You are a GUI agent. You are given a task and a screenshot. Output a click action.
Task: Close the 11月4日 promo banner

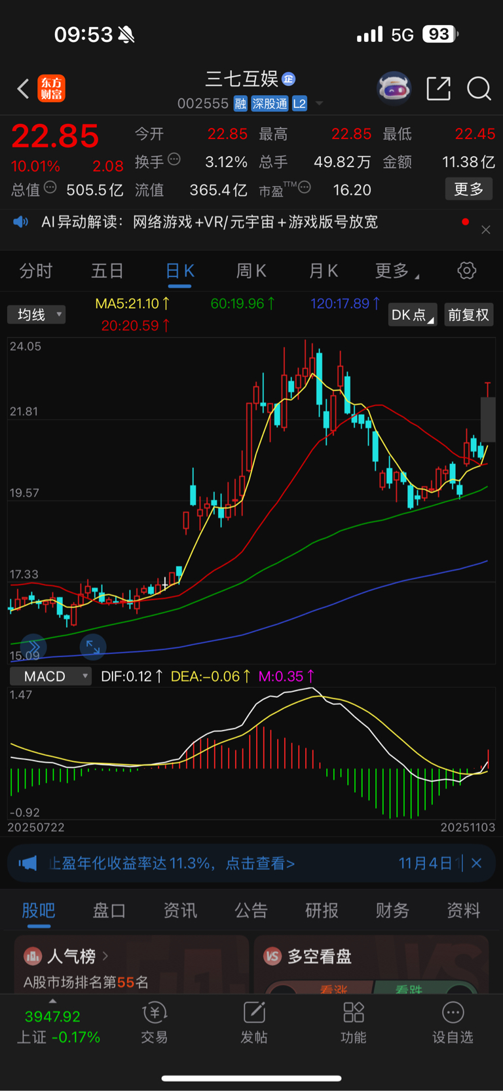477,863
